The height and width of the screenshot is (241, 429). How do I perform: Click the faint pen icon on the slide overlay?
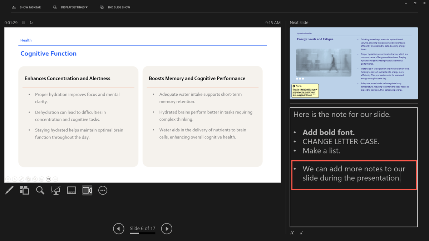(x=21, y=179)
